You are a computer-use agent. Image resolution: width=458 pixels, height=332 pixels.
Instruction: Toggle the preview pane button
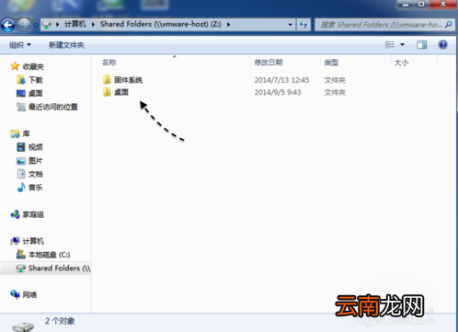422,45
